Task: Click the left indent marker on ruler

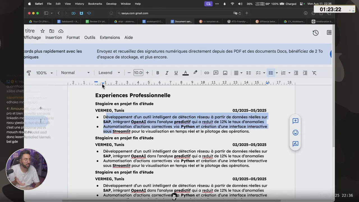Action: tap(103, 83)
